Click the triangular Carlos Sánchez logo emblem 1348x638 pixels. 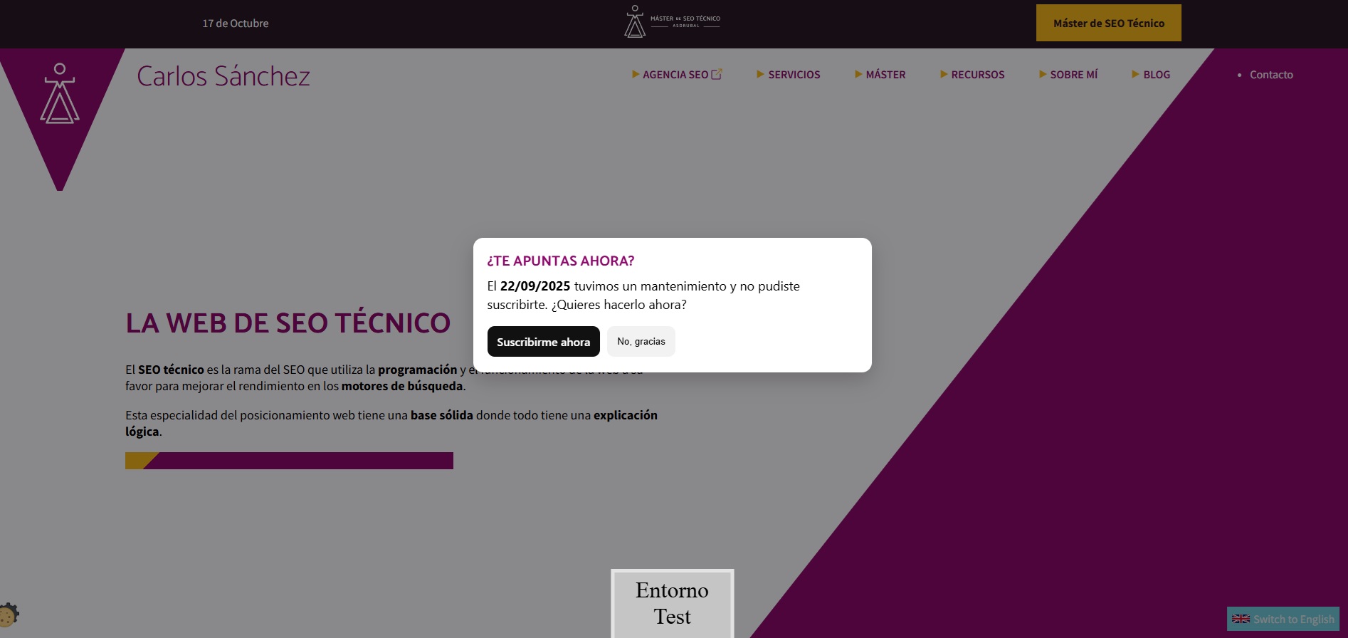click(60, 94)
